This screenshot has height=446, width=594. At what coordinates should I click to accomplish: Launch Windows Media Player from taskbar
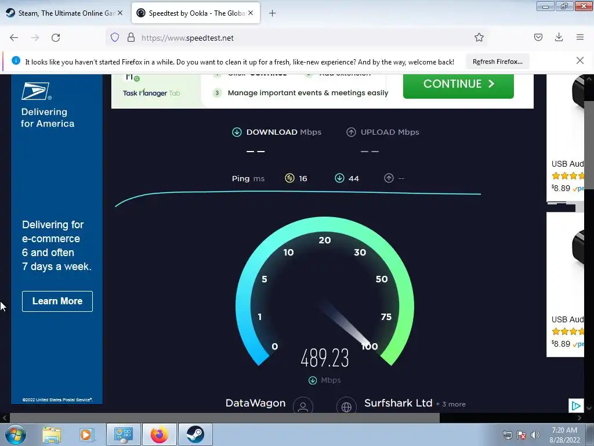tap(86, 435)
